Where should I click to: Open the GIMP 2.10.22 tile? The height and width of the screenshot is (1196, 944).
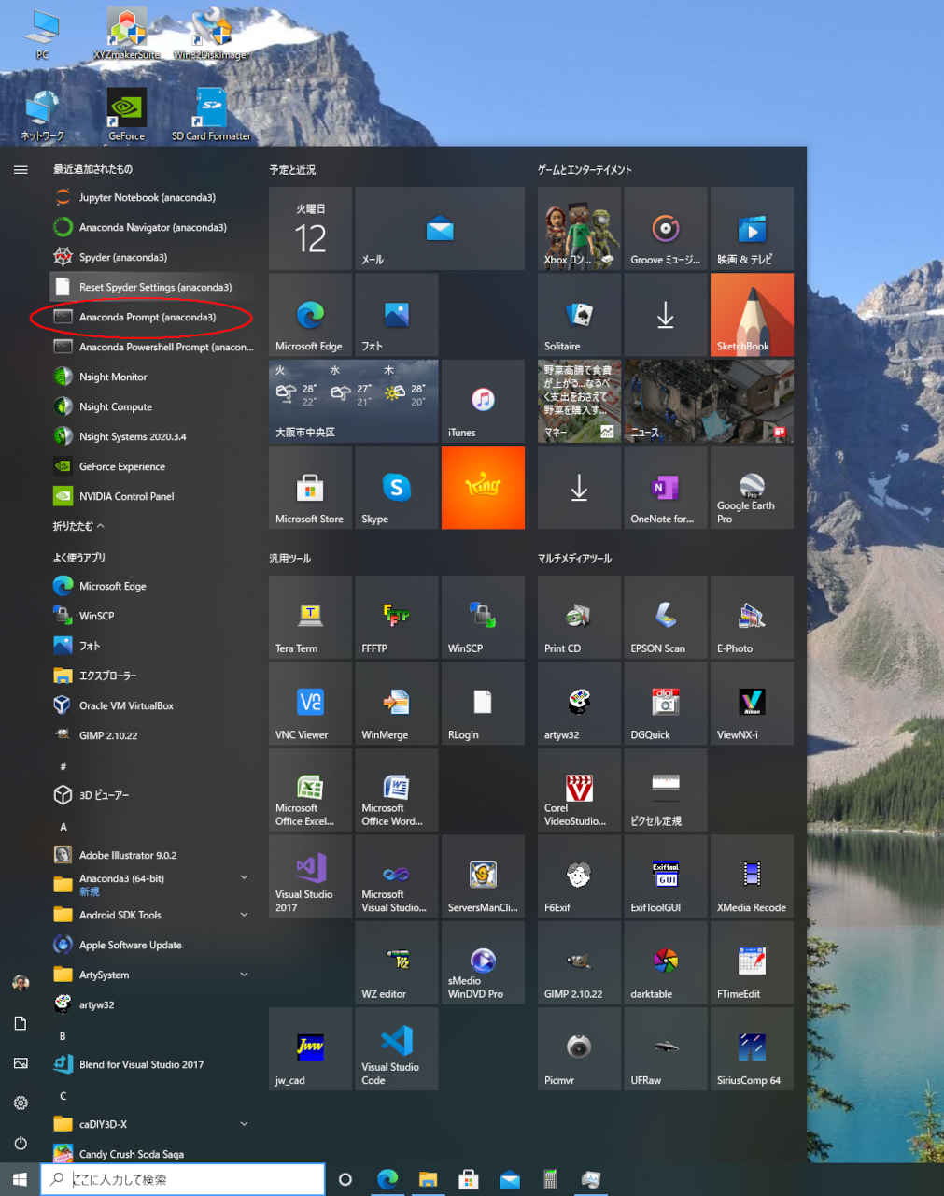point(580,962)
